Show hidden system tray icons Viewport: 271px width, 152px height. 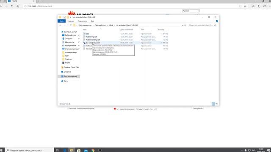click(x=242, y=150)
